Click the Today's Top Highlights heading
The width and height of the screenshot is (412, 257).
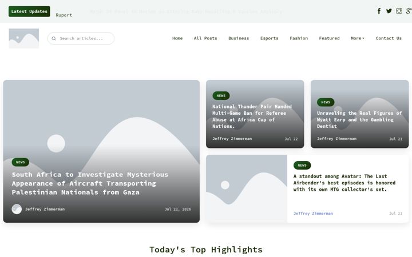point(206,250)
